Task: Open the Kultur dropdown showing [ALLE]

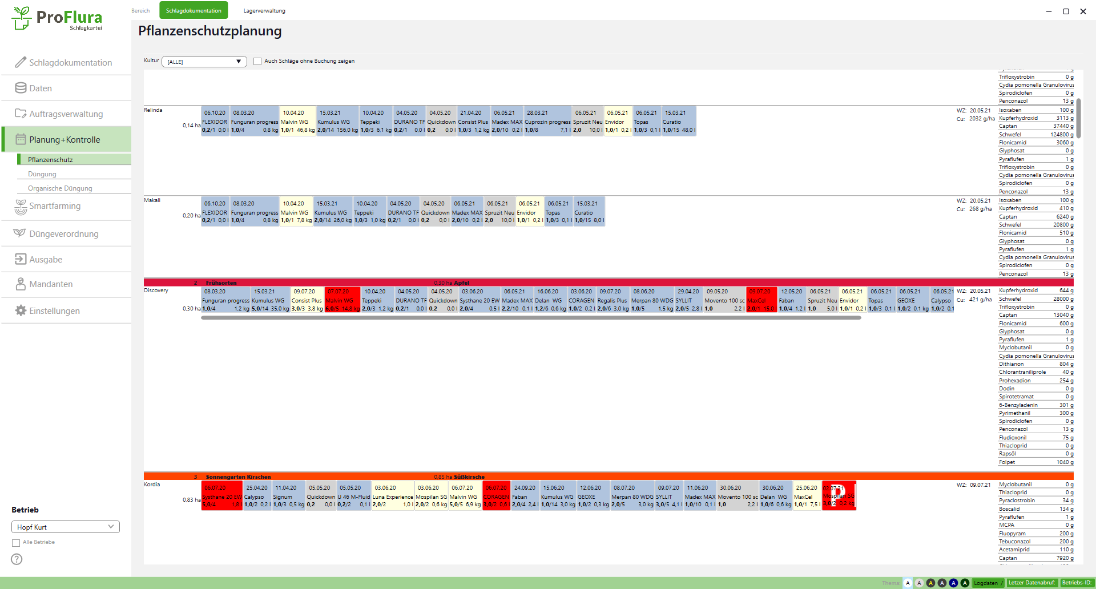Action: point(204,62)
